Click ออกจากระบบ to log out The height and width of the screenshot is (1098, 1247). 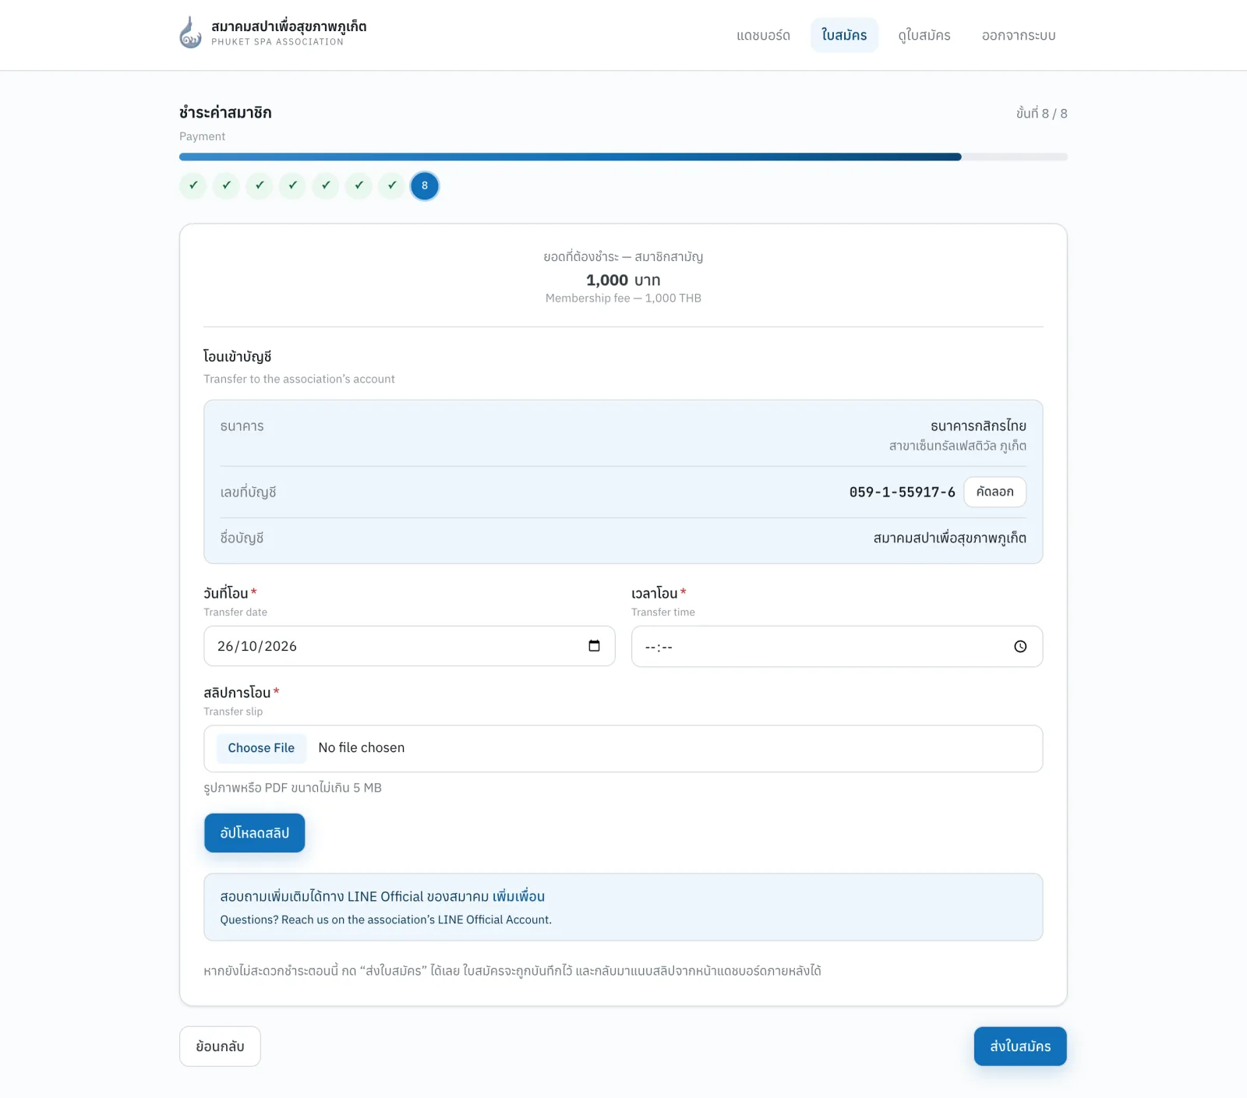[1019, 35]
